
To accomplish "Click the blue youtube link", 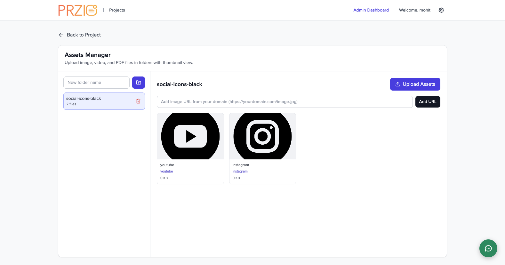I will (x=166, y=172).
